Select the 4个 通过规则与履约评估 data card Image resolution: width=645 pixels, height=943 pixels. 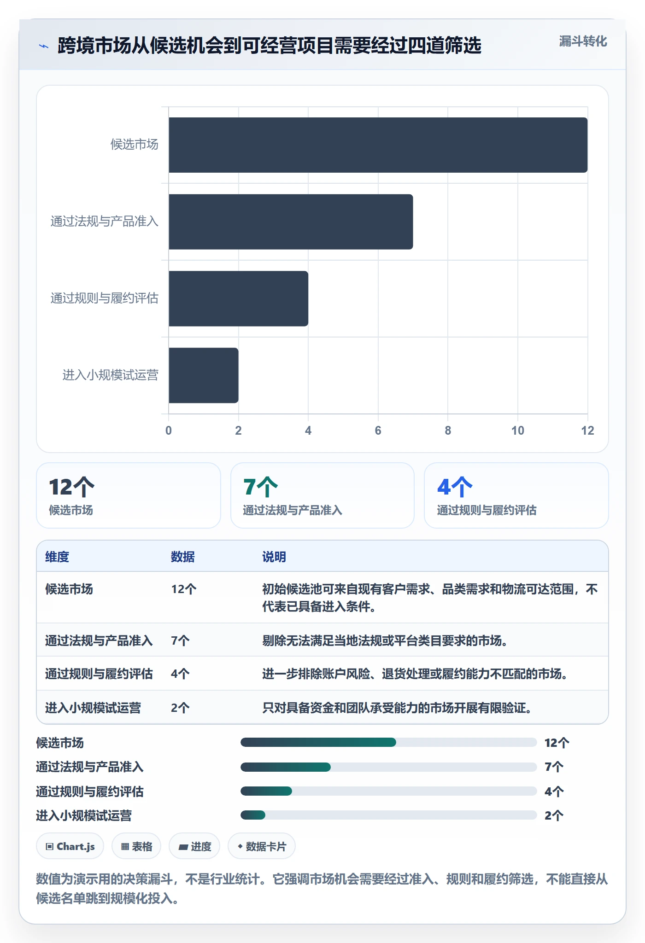[x=516, y=495]
